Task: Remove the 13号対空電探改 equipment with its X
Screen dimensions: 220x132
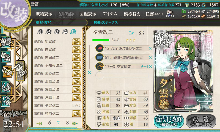Action: pos(150,66)
